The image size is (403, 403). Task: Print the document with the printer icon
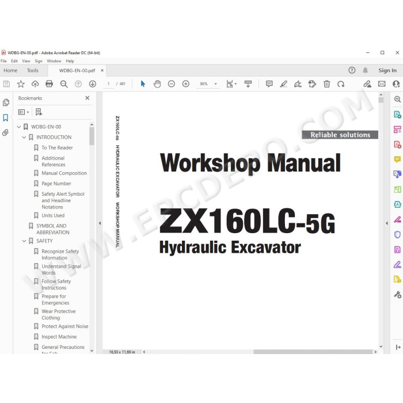point(49,84)
